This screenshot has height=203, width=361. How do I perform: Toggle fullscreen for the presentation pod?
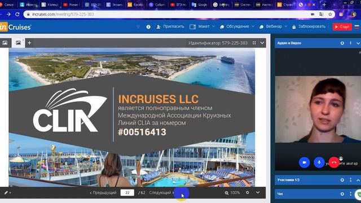point(254,43)
